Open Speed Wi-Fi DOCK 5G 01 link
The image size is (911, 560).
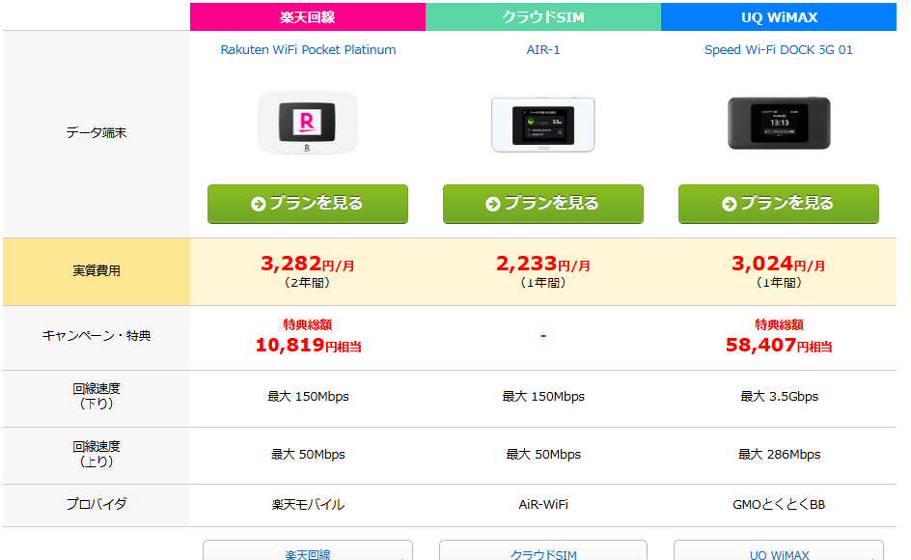click(x=779, y=50)
